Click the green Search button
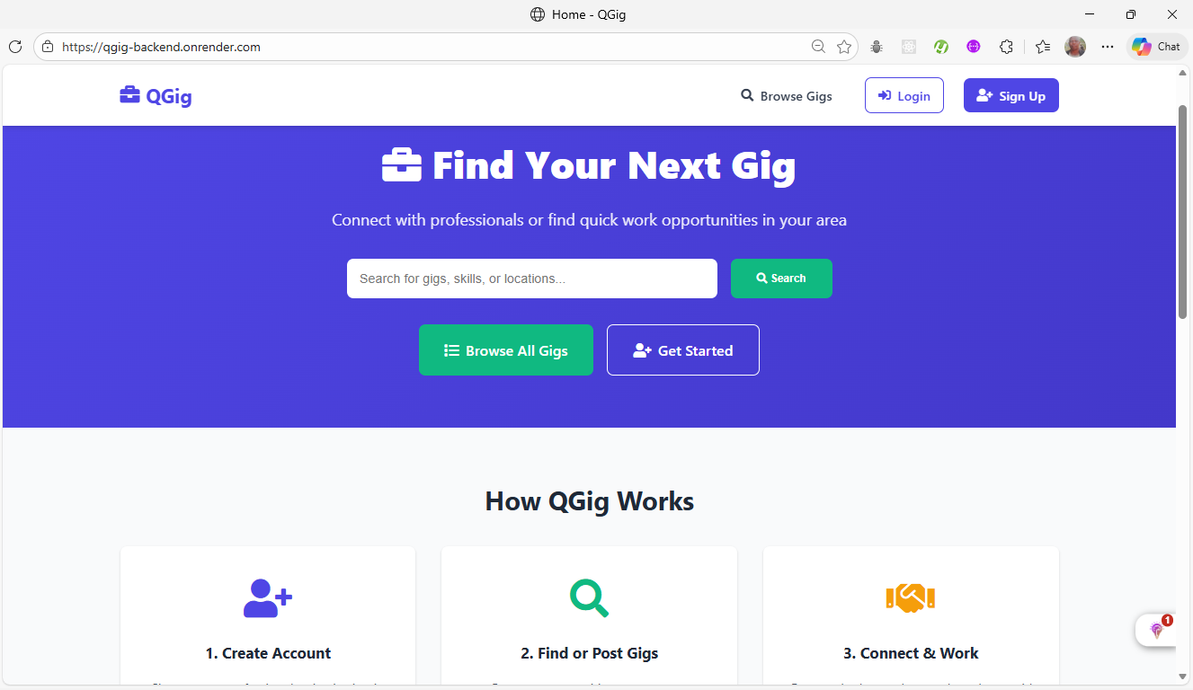Viewport: 1193px width, 690px height. [781, 279]
